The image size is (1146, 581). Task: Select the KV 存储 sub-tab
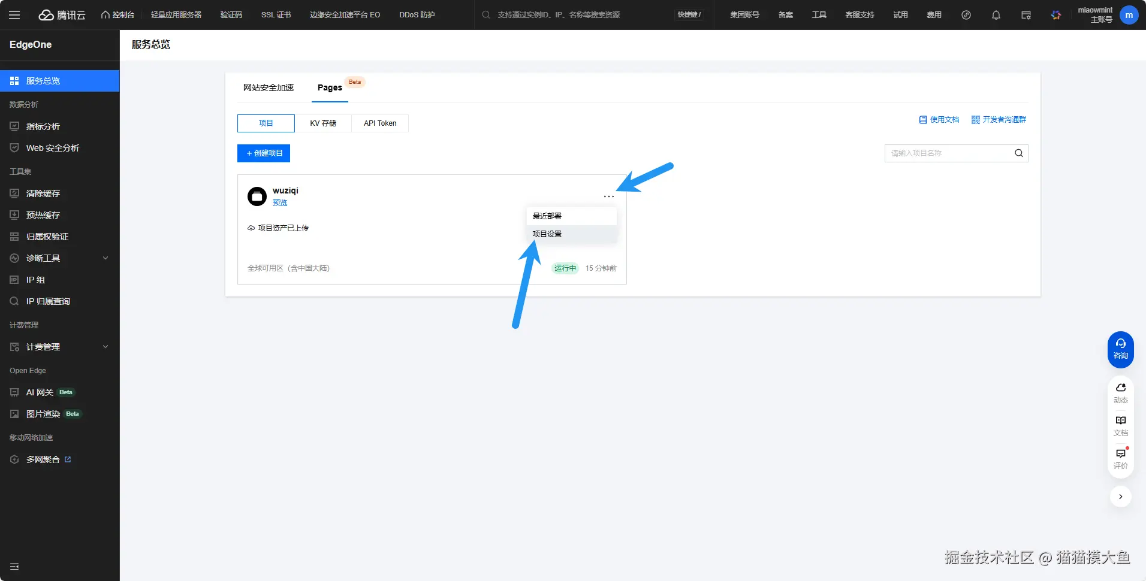pyautogui.click(x=323, y=123)
